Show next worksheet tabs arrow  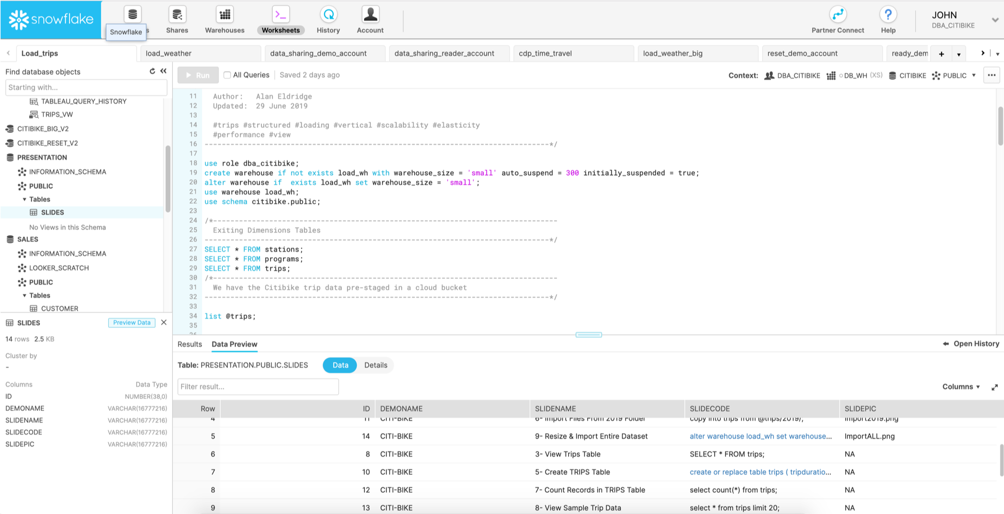click(x=983, y=53)
